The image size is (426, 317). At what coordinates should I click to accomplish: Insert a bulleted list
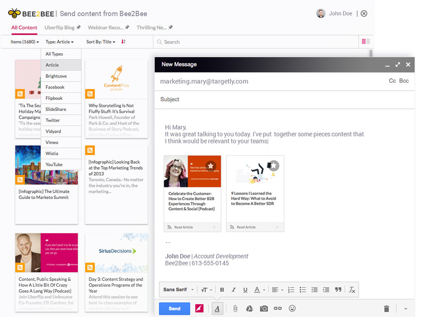[x=302, y=290]
